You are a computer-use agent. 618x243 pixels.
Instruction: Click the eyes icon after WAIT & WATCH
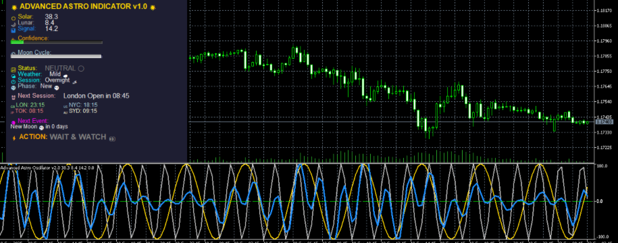click(112, 138)
